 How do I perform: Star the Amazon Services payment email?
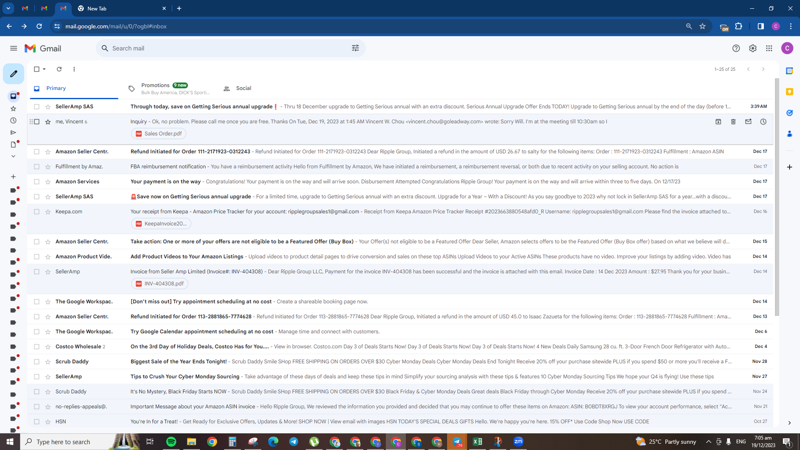coord(48,182)
